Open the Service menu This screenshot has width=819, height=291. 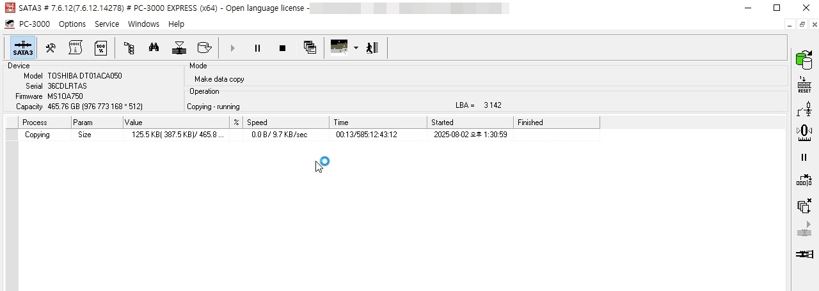click(107, 24)
